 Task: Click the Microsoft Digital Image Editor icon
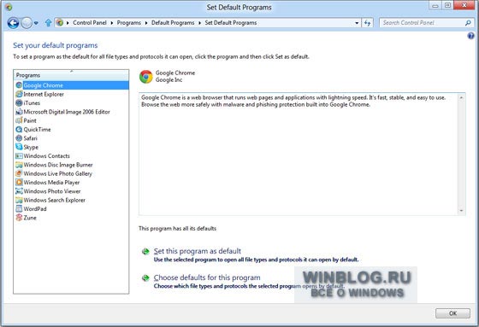click(19, 112)
